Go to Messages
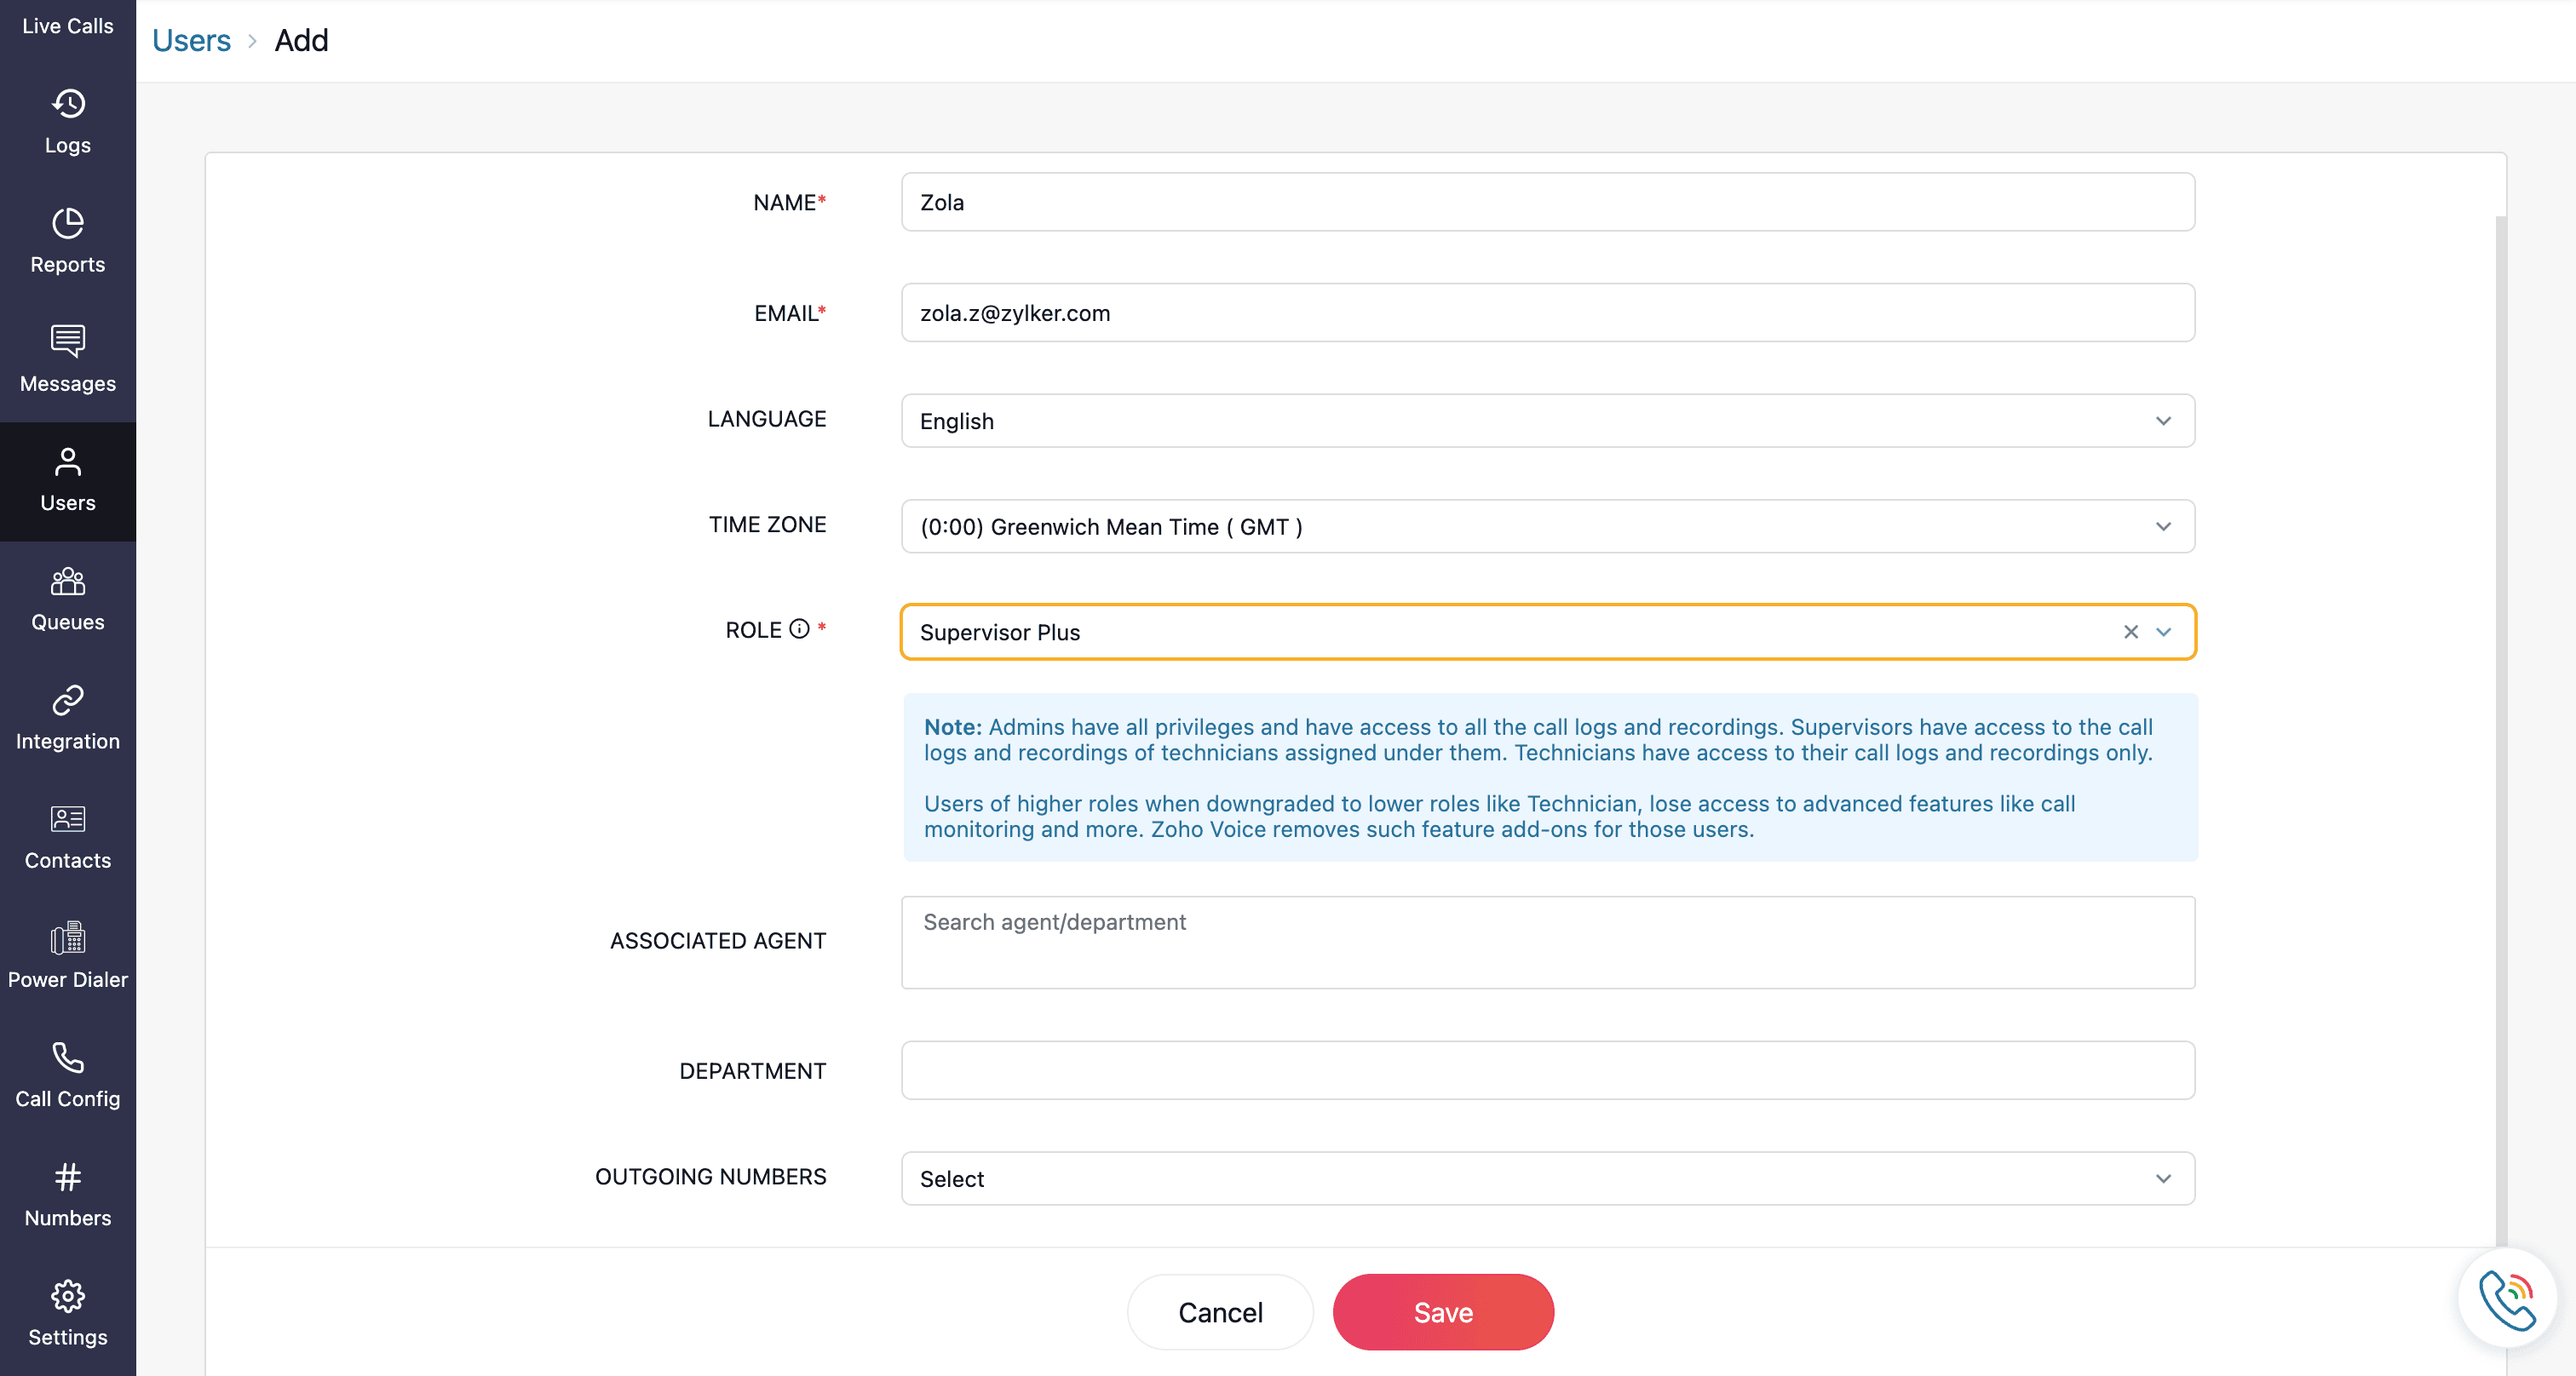 pyautogui.click(x=67, y=359)
